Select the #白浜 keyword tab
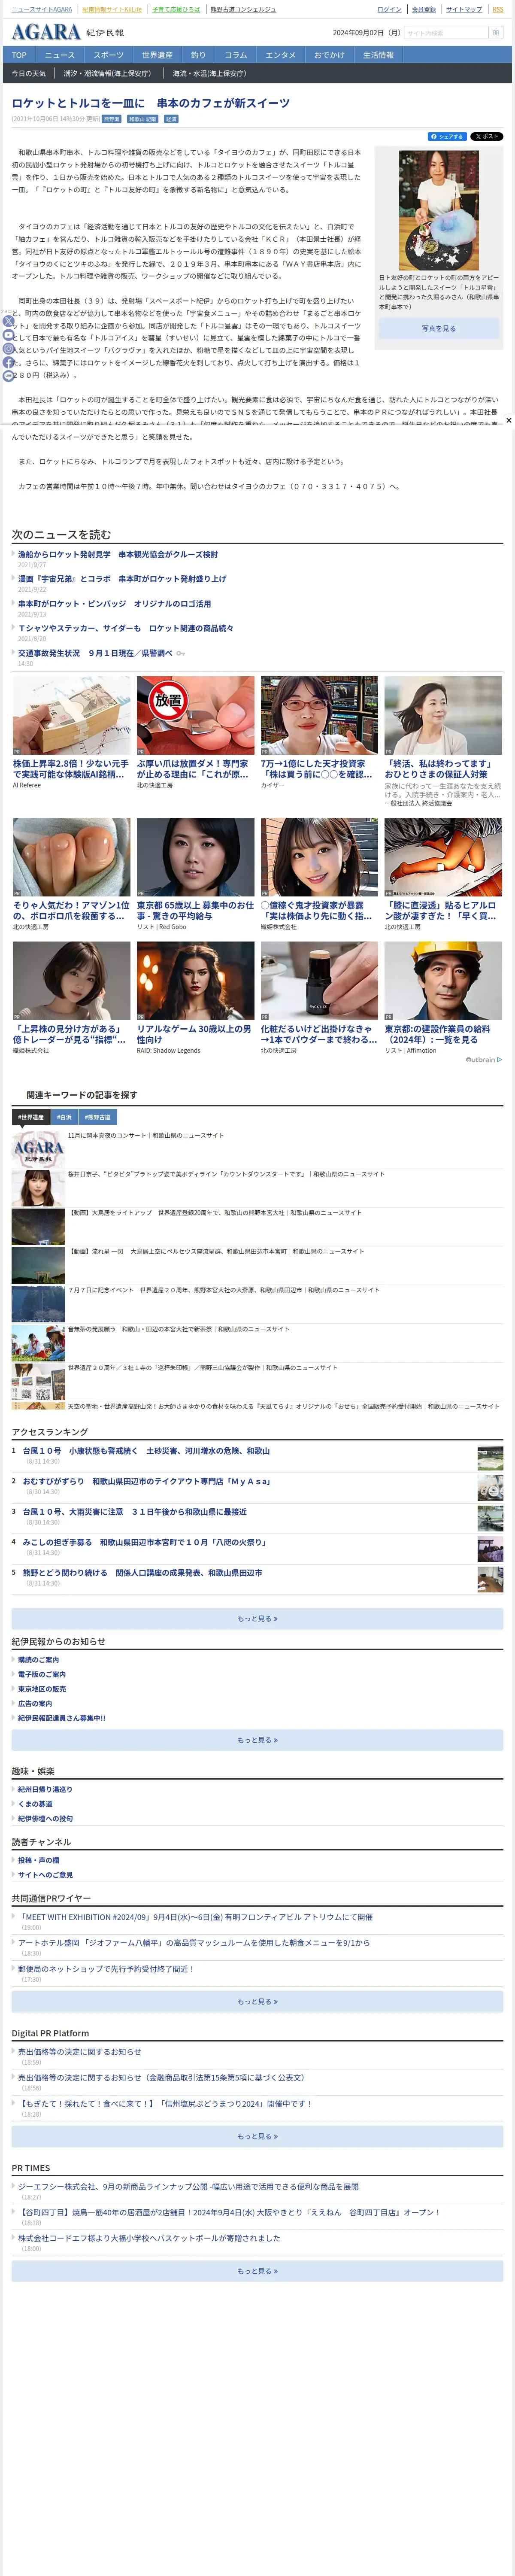The height and width of the screenshot is (2576, 515). (x=64, y=1117)
